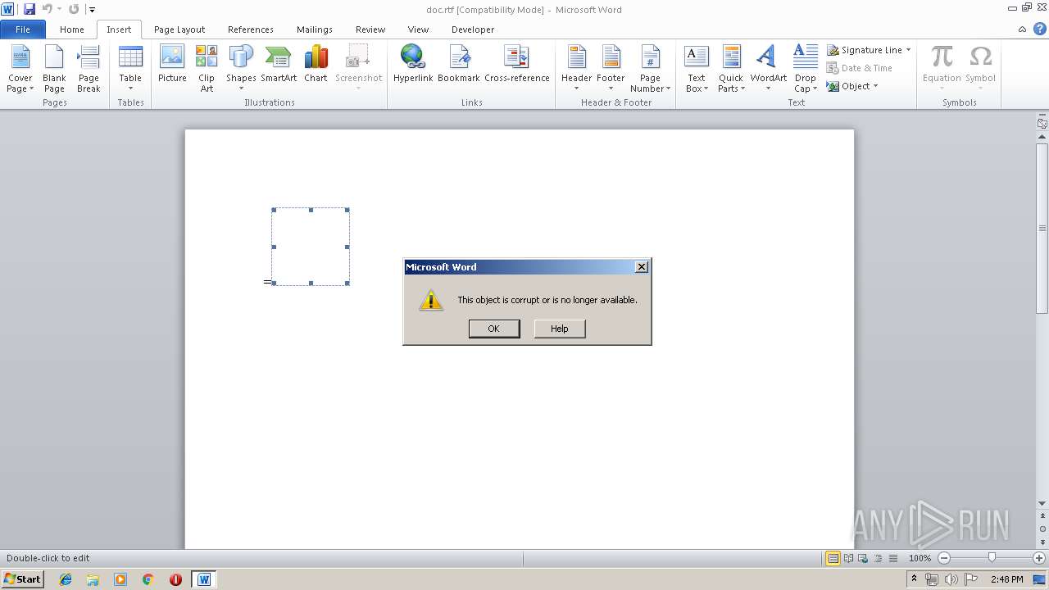Open the Windows Start menu

pyautogui.click(x=23, y=579)
